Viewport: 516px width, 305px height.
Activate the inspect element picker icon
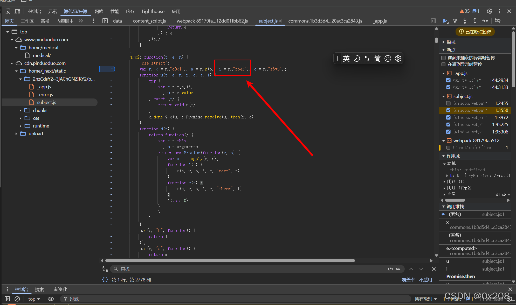[7, 11]
